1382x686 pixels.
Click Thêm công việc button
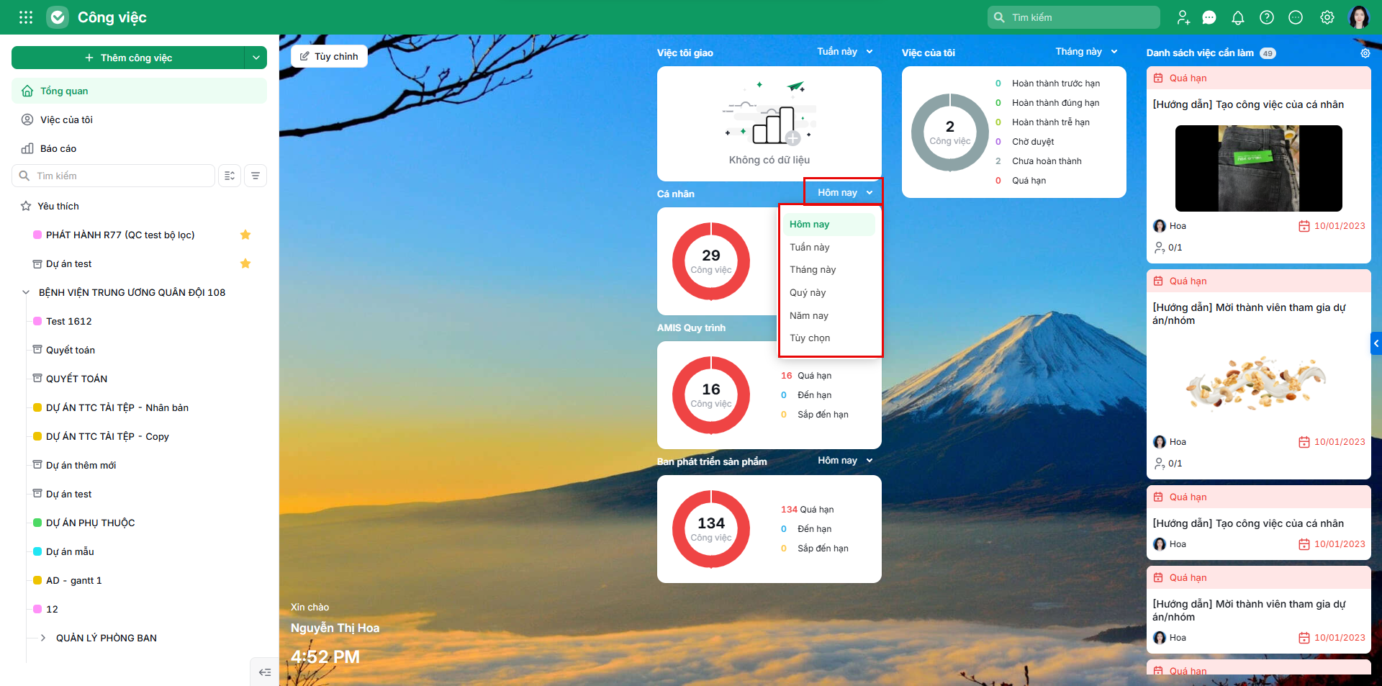coord(128,58)
